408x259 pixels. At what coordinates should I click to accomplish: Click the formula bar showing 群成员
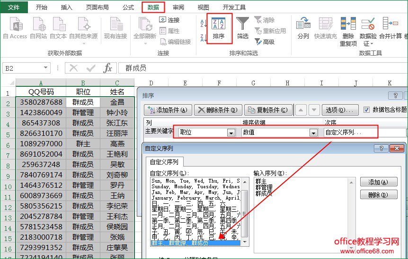(x=263, y=68)
